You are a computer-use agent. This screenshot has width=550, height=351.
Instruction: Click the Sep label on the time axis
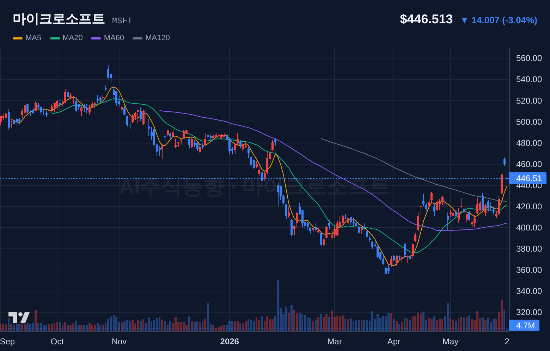coord(7,341)
